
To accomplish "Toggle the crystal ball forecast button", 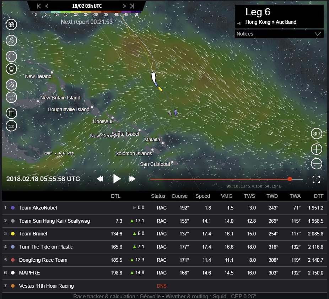I will click(x=11, y=69).
